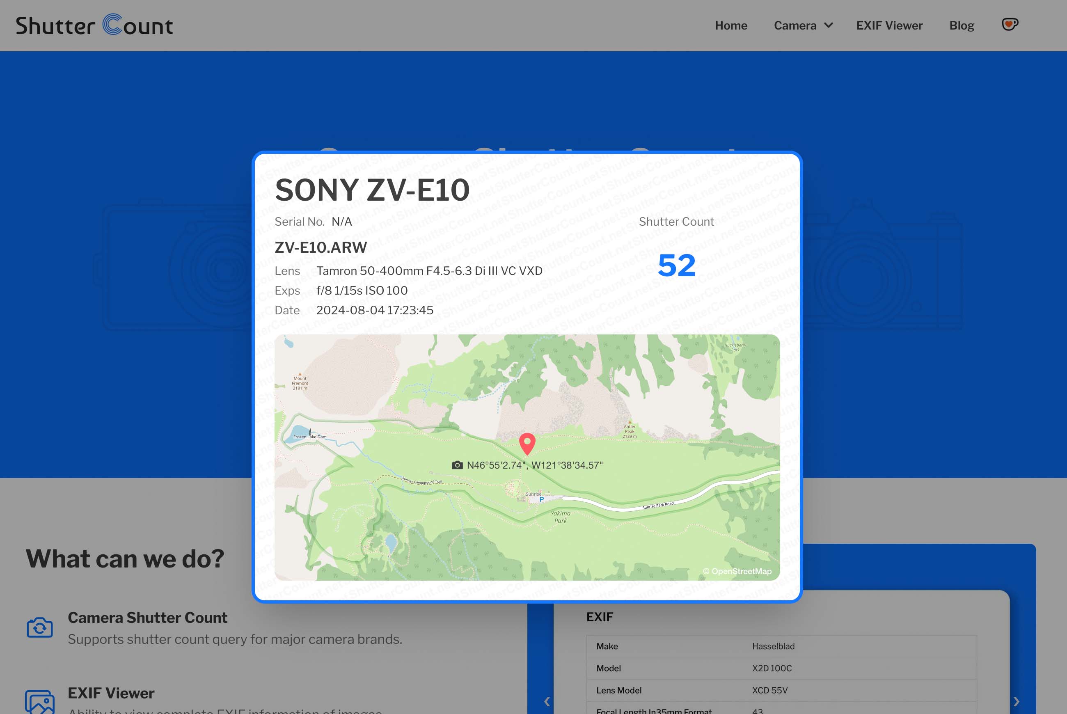The width and height of the screenshot is (1067, 714).
Task: Open the OpenStreetMap attribution link
Action: pos(737,571)
